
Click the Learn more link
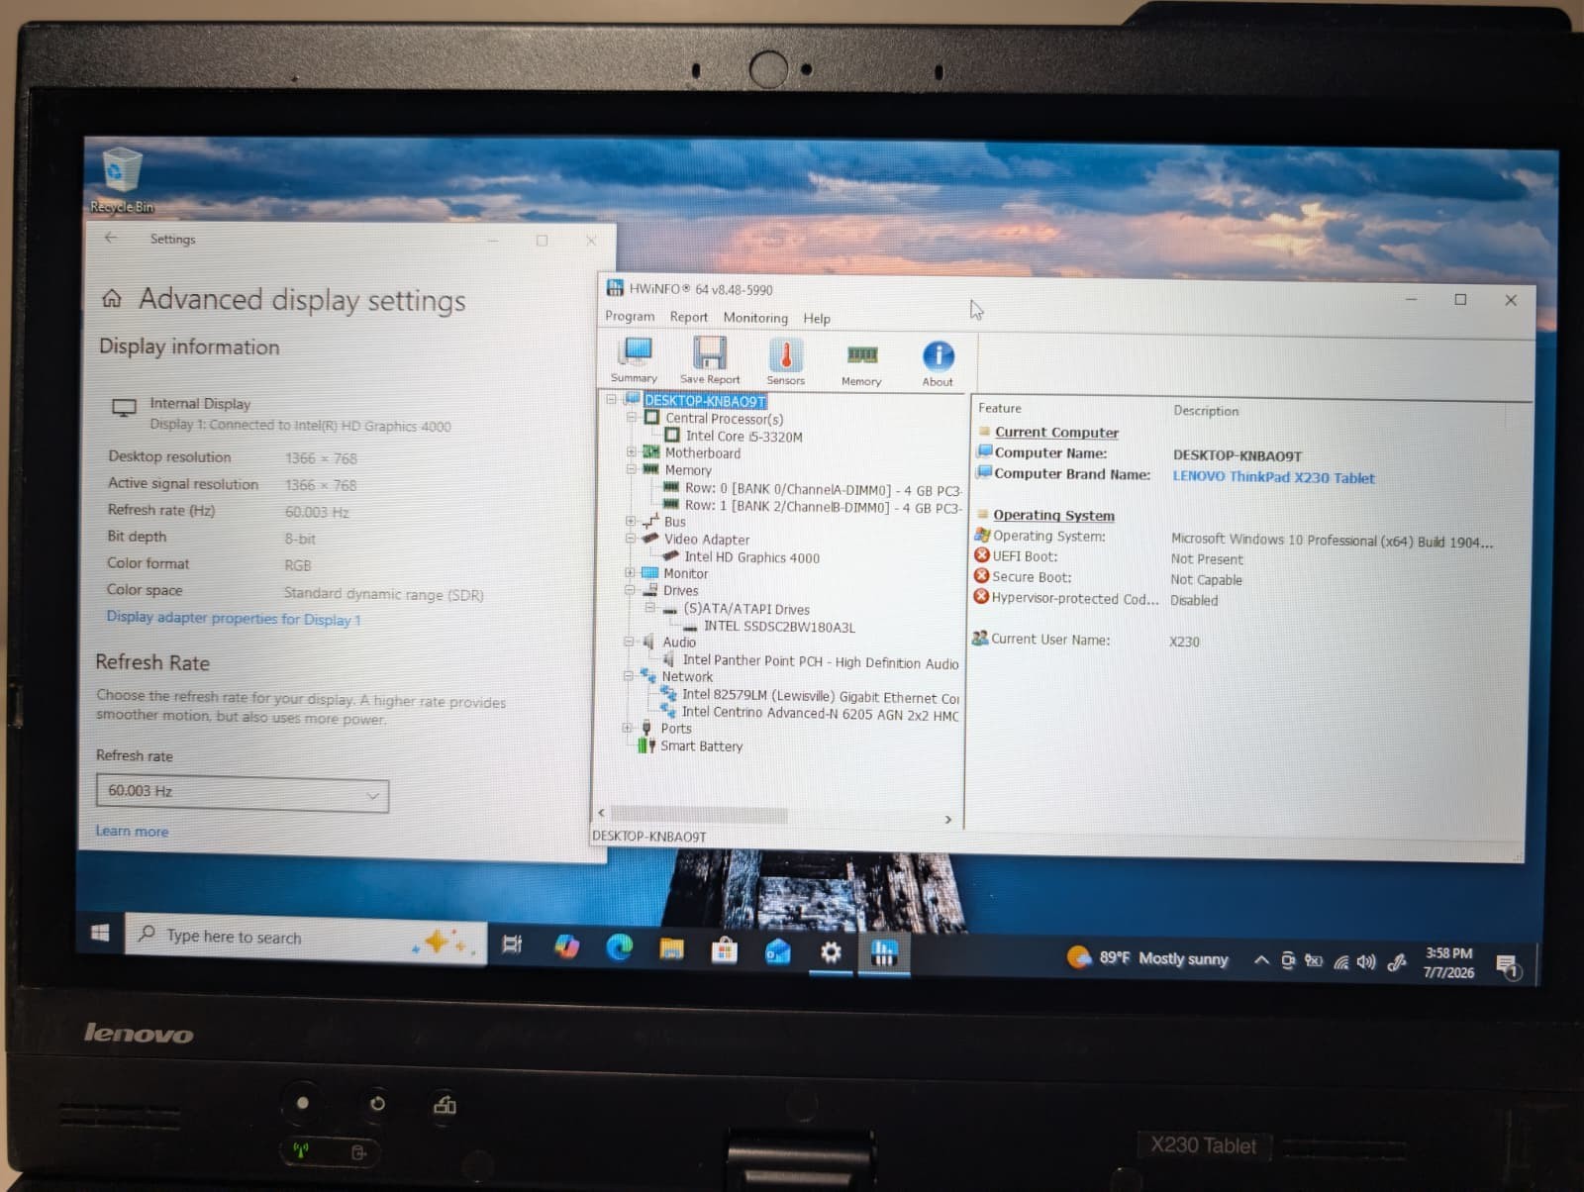(x=132, y=832)
